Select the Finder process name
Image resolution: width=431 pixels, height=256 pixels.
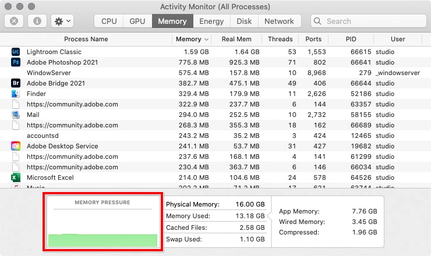pyautogui.click(x=36, y=94)
